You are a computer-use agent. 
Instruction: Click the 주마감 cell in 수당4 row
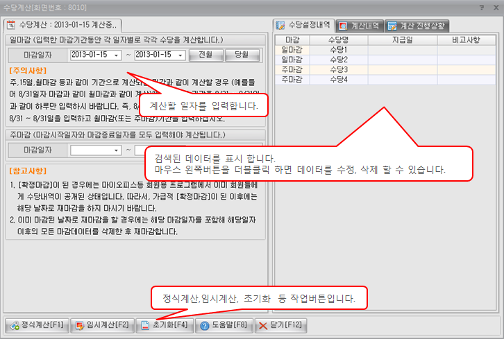292,80
